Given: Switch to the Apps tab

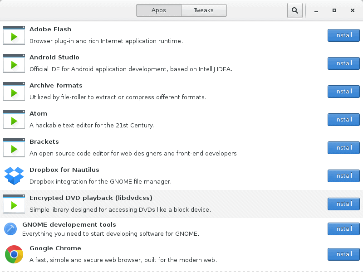Looking at the screenshot, I should tap(158, 10).
